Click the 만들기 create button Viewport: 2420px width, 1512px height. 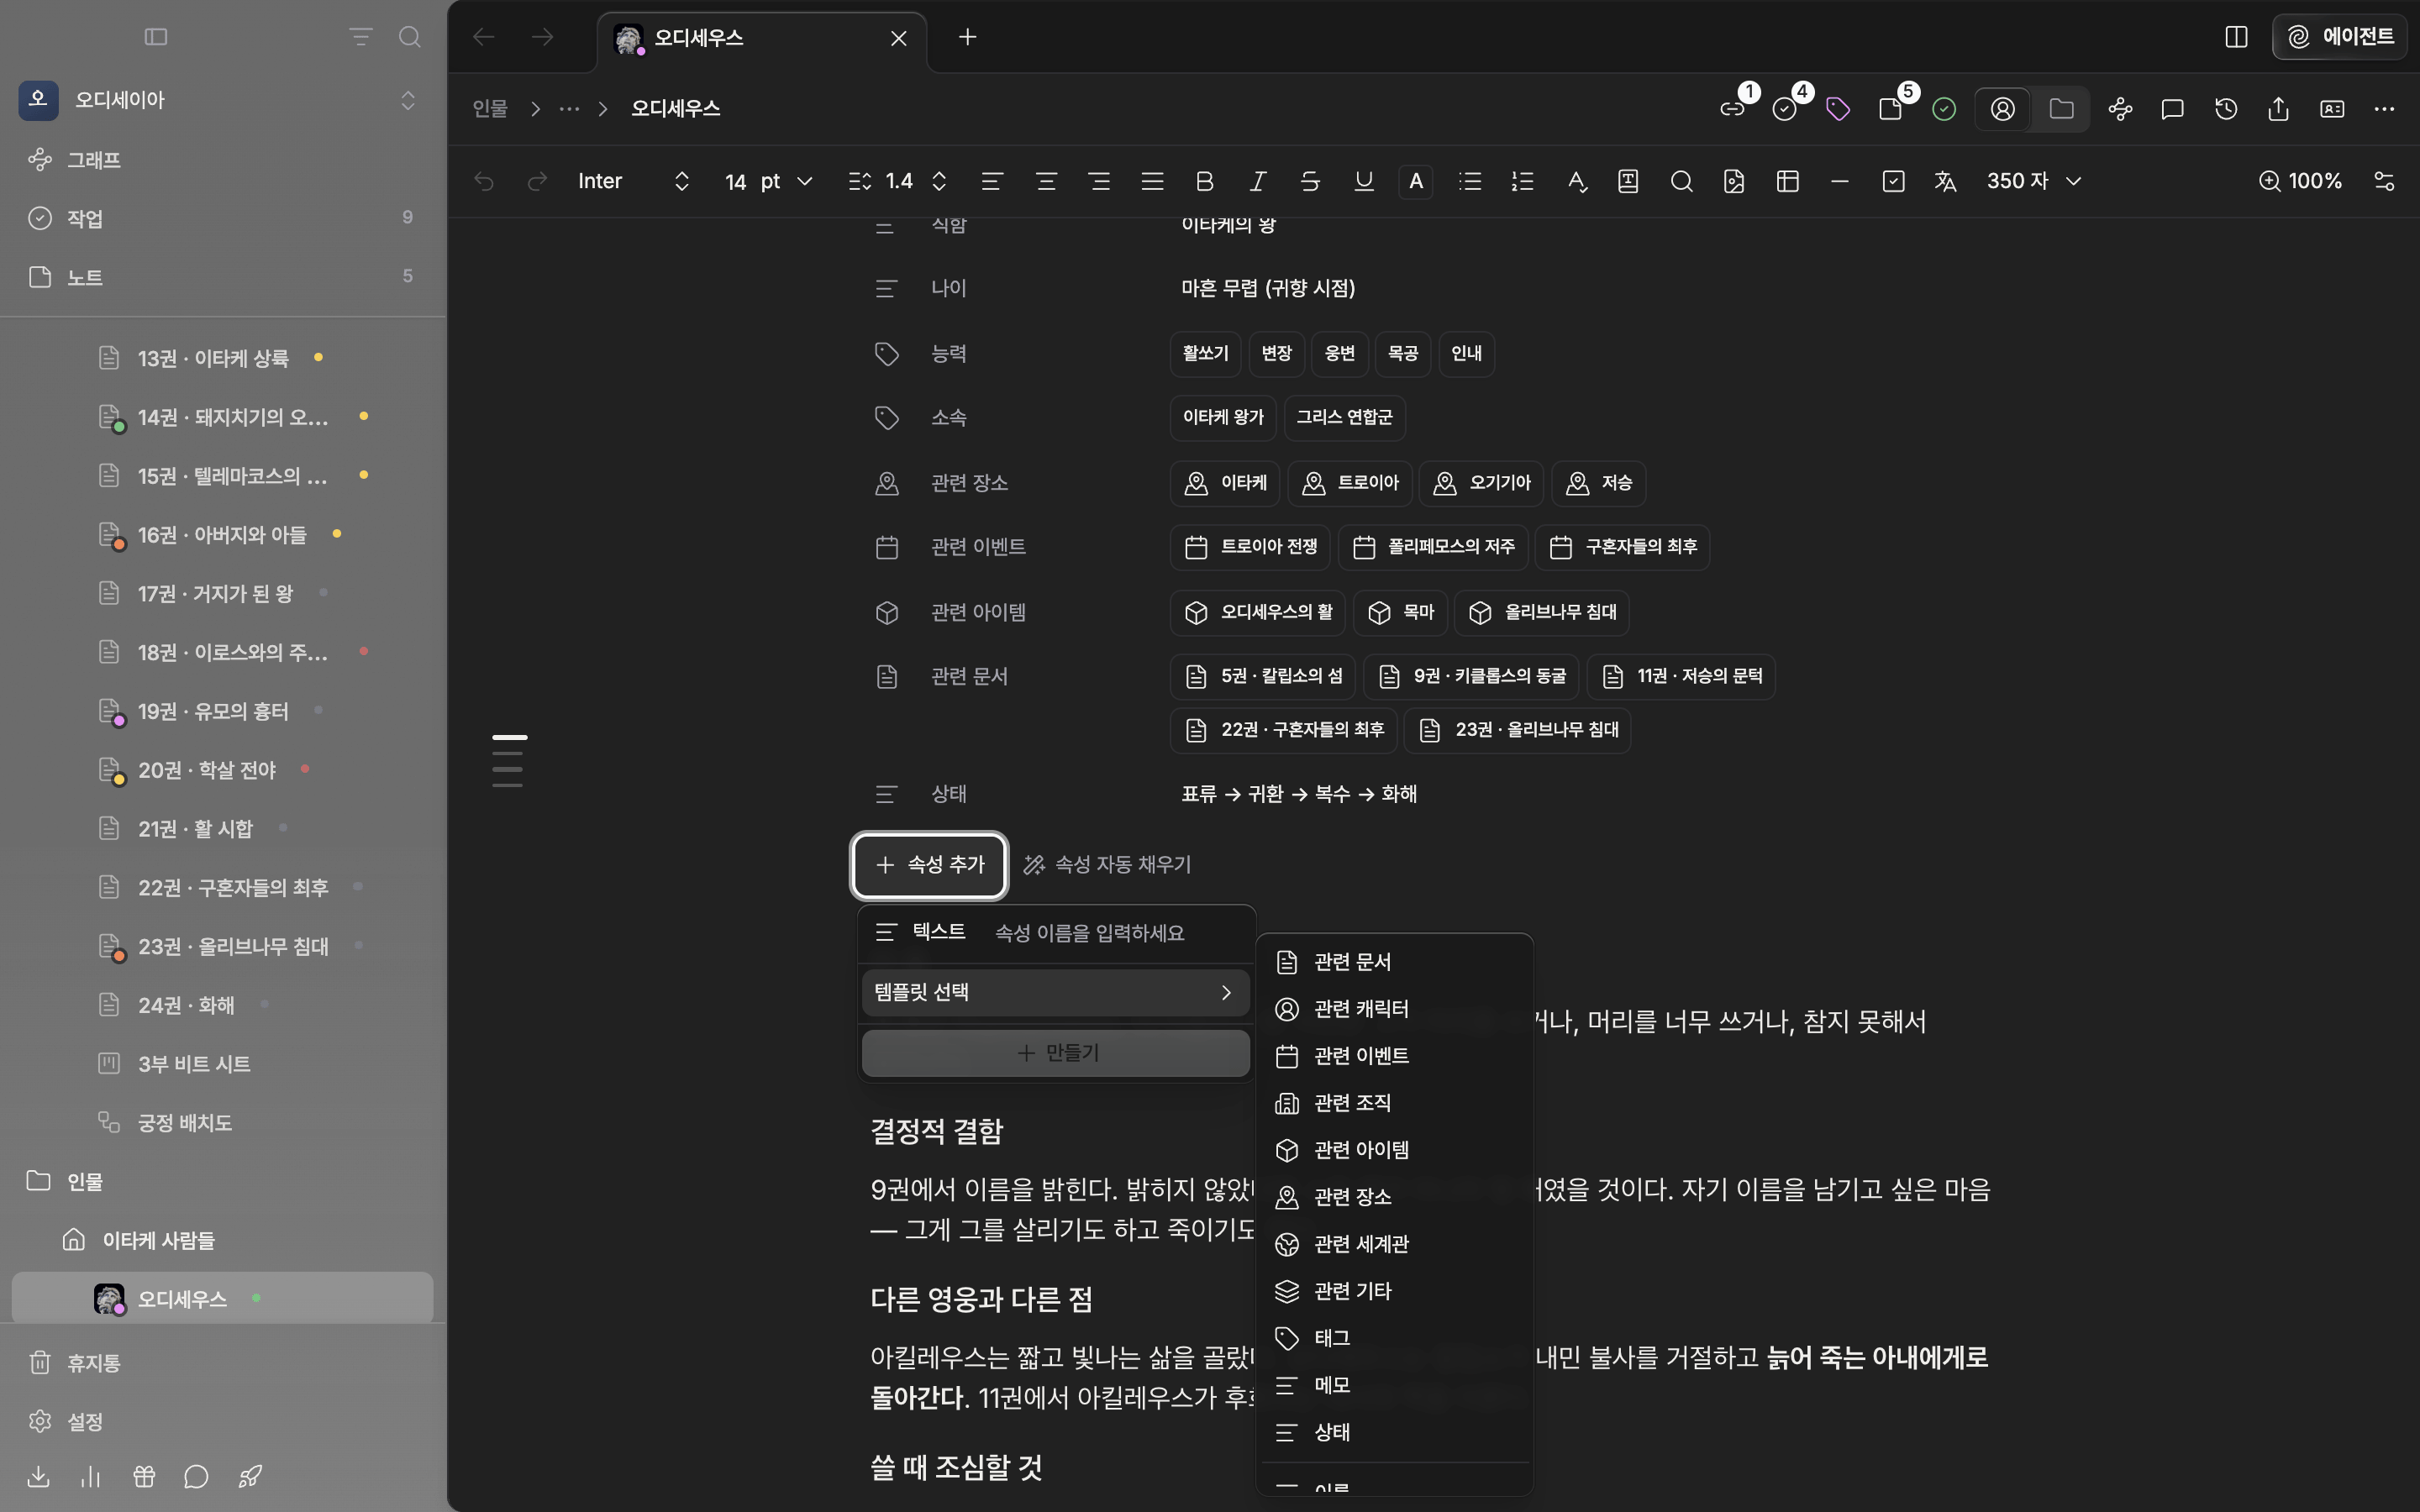pyautogui.click(x=1055, y=1053)
